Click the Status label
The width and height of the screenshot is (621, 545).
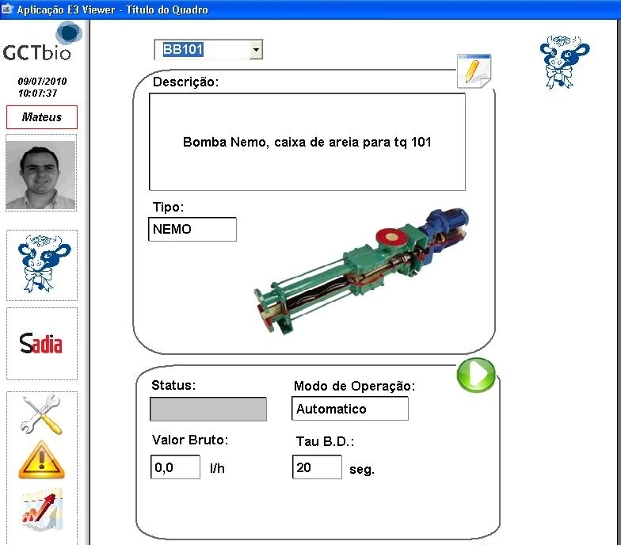(173, 385)
